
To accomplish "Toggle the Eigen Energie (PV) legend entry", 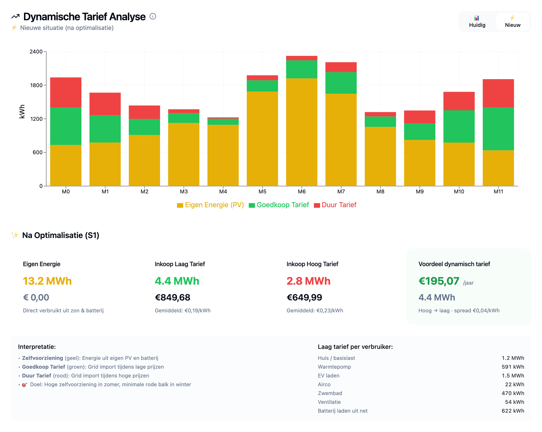I will click(x=210, y=205).
